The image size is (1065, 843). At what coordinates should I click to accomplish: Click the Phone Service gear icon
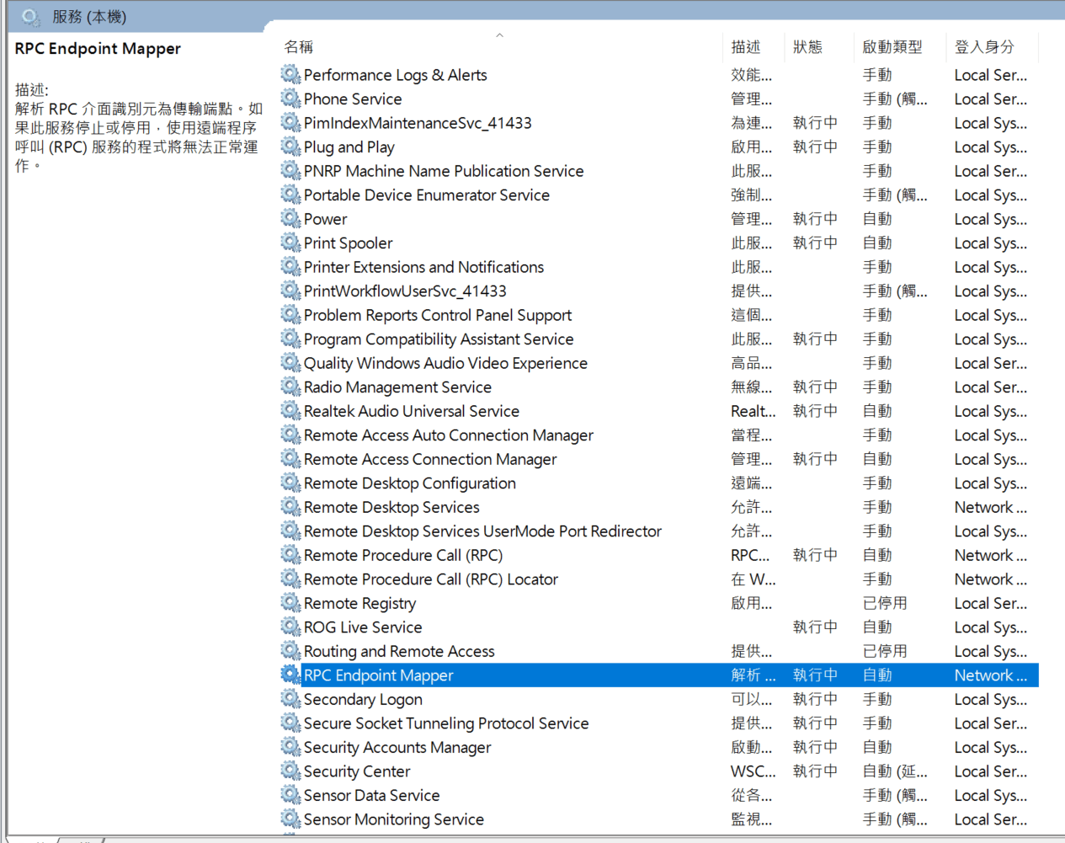coord(290,99)
